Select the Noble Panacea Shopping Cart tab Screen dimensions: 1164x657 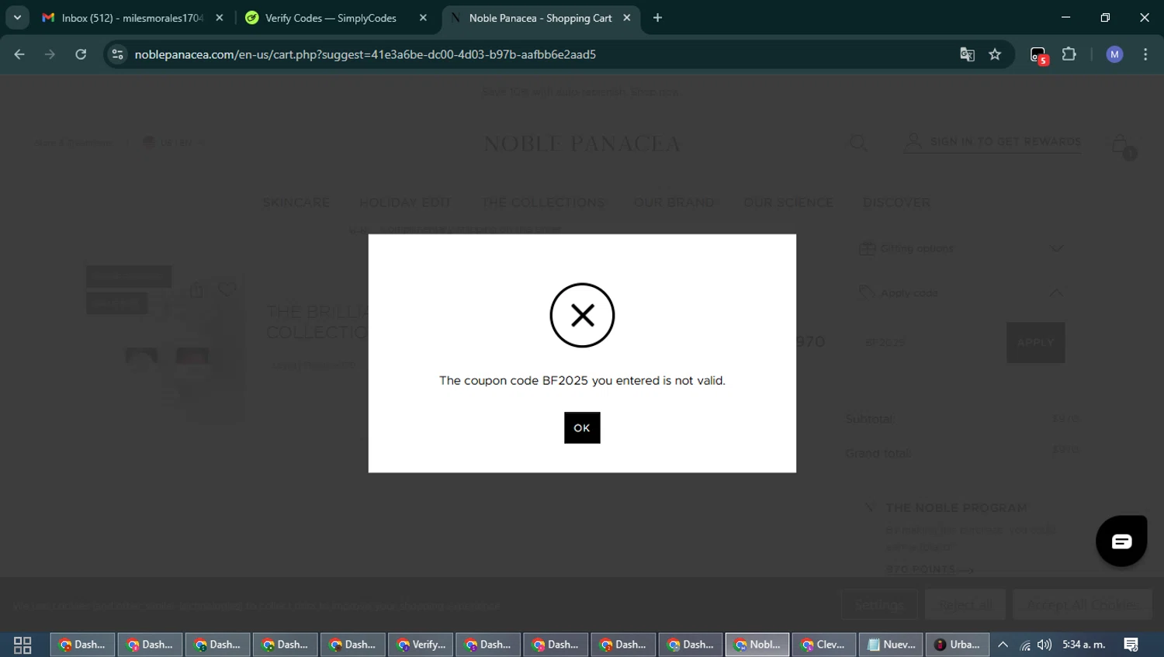(x=540, y=18)
